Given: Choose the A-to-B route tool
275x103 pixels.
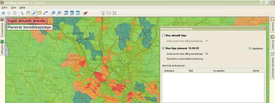Looking at the screenshot, I should [46, 13].
